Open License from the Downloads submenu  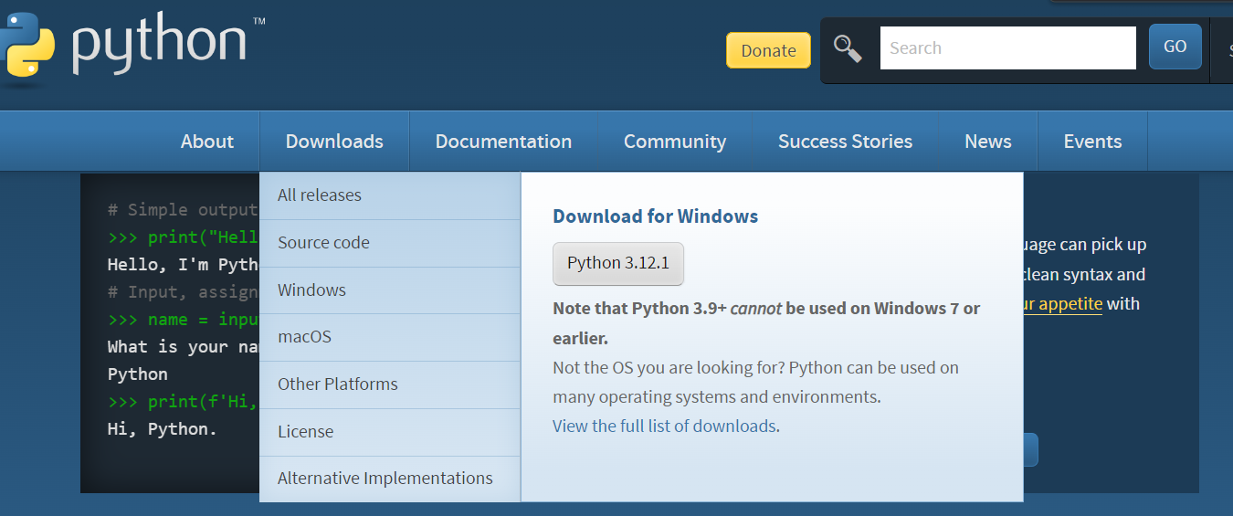(x=390, y=432)
